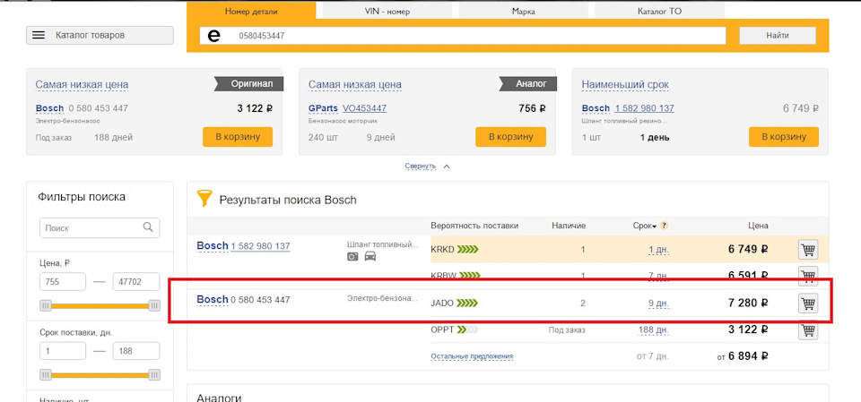Viewport: 861px width, 402px height.
Task: Click maximum delivery days field 188
Action: (x=136, y=351)
